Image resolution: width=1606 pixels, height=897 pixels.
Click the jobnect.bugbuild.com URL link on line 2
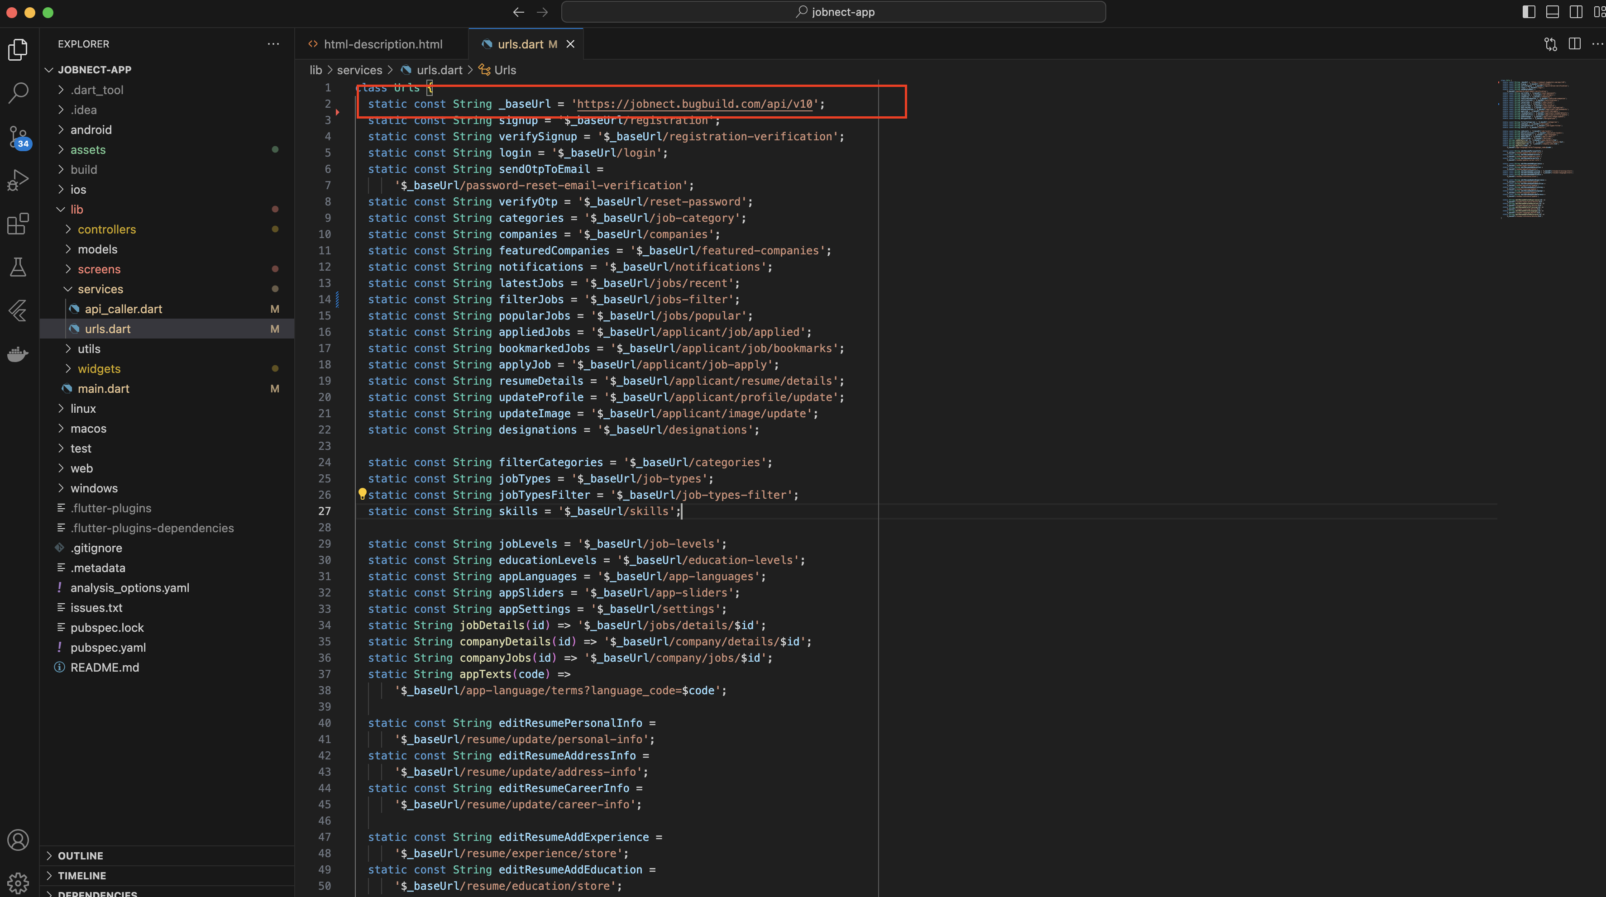[694, 104]
